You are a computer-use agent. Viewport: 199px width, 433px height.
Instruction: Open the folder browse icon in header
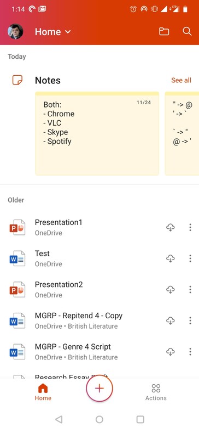coord(164,32)
